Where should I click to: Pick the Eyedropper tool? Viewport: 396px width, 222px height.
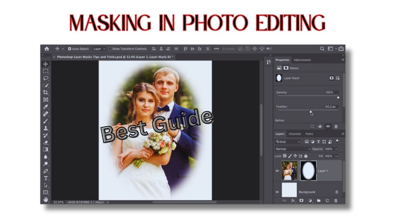(46, 107)
